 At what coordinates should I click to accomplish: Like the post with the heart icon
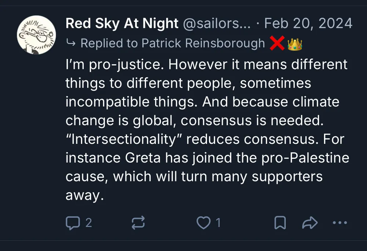(203, 222)
